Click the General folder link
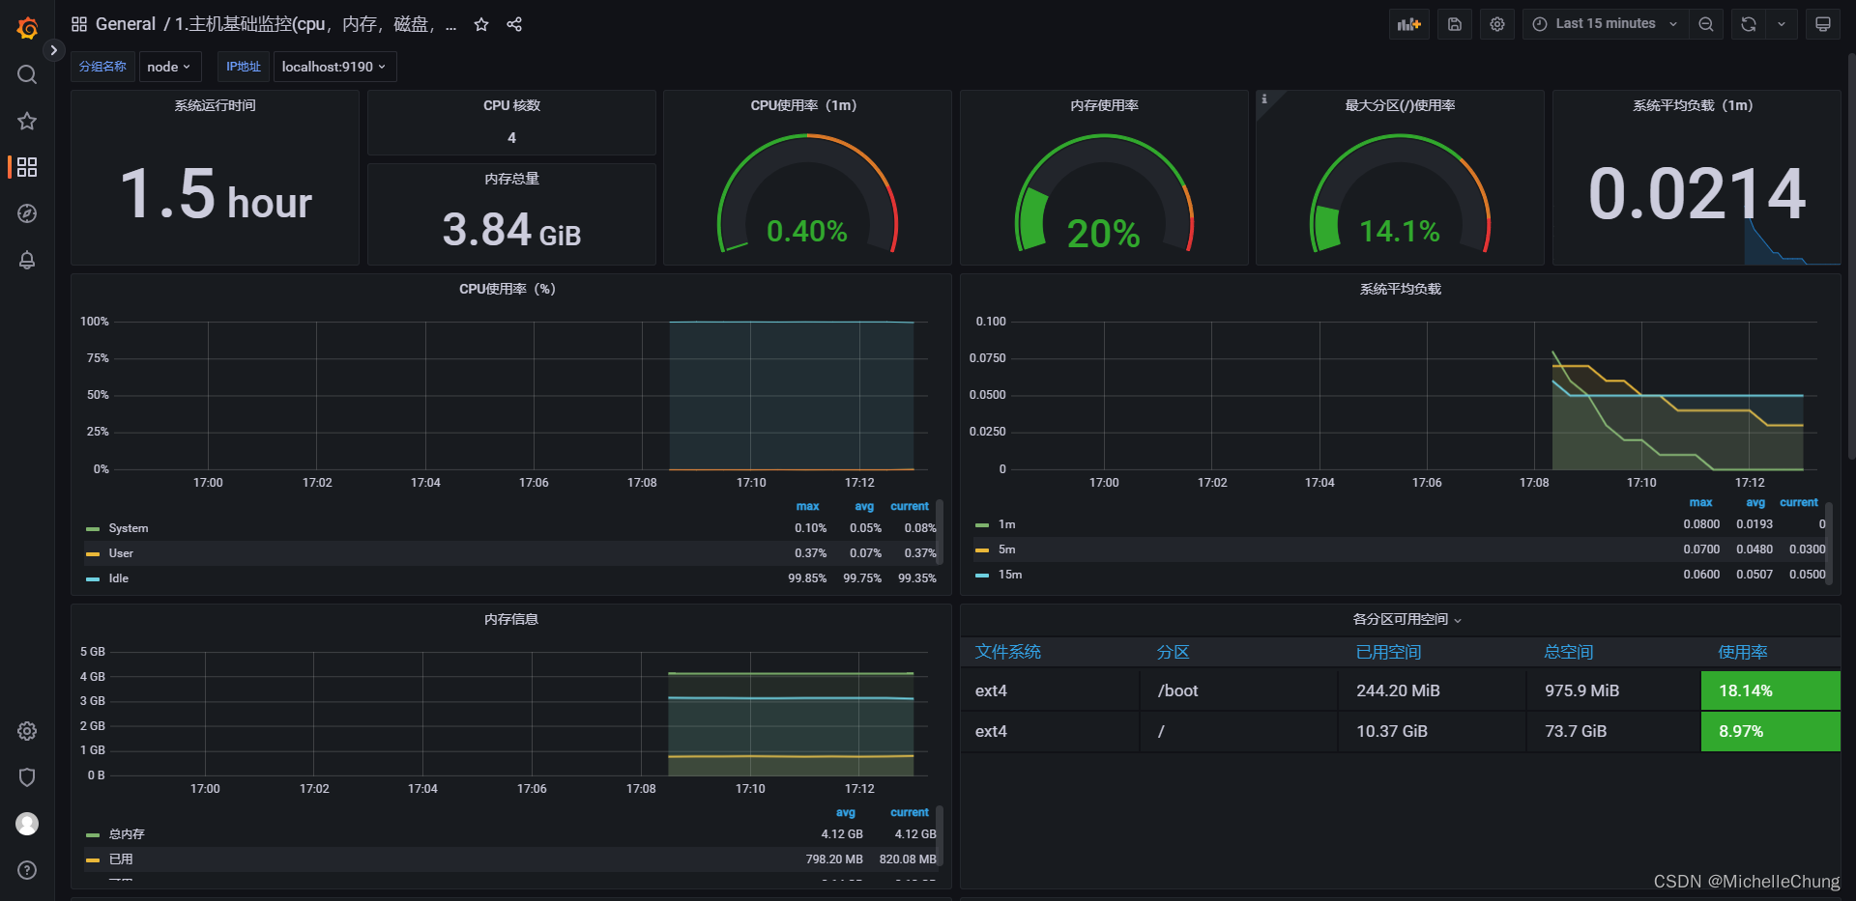This screenshot has width=1856, height=901. [x=126, y=24]
